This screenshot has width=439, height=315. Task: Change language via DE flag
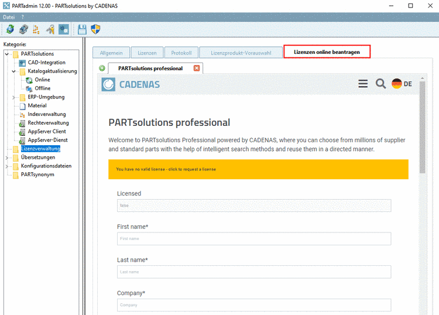coord(402,84)
